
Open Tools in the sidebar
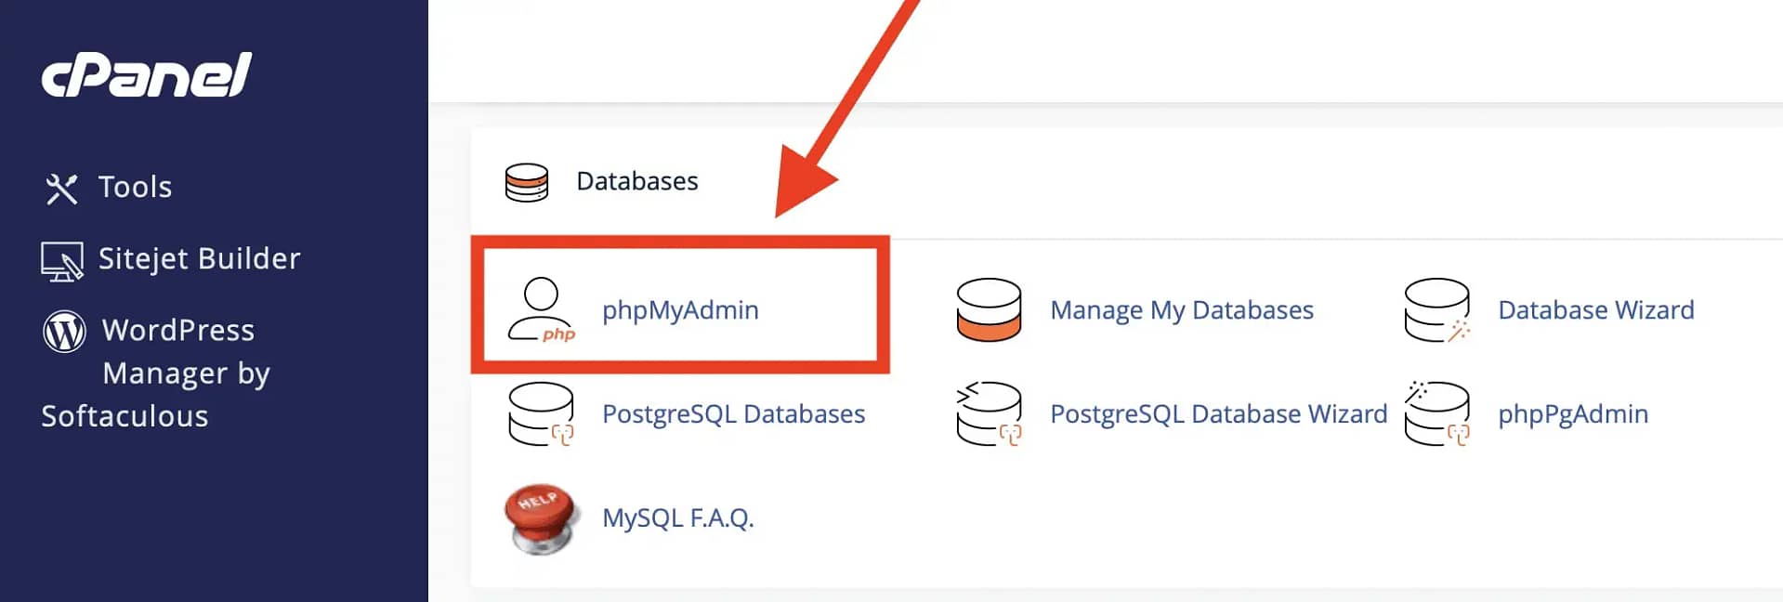coord(135,187)
